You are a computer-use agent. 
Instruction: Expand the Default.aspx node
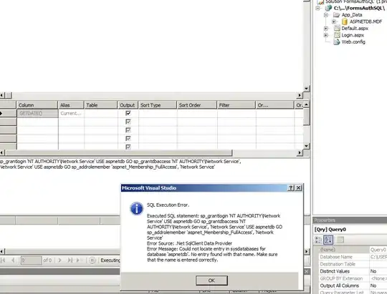pos(326,29)
